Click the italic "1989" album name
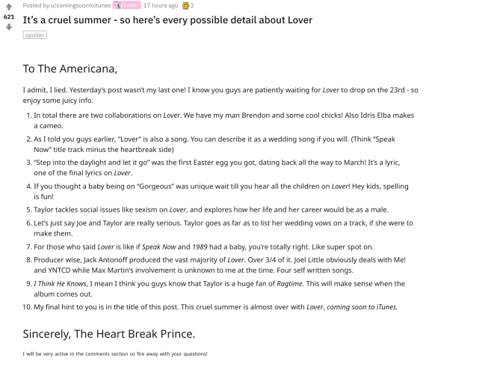This screenshot has height=369, width=500. tap(201, 247)
